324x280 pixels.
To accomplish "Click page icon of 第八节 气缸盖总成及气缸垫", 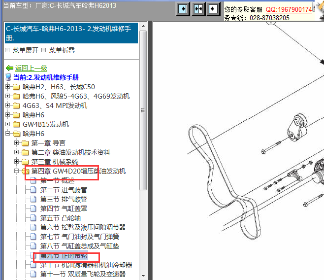I will point(33,246).
